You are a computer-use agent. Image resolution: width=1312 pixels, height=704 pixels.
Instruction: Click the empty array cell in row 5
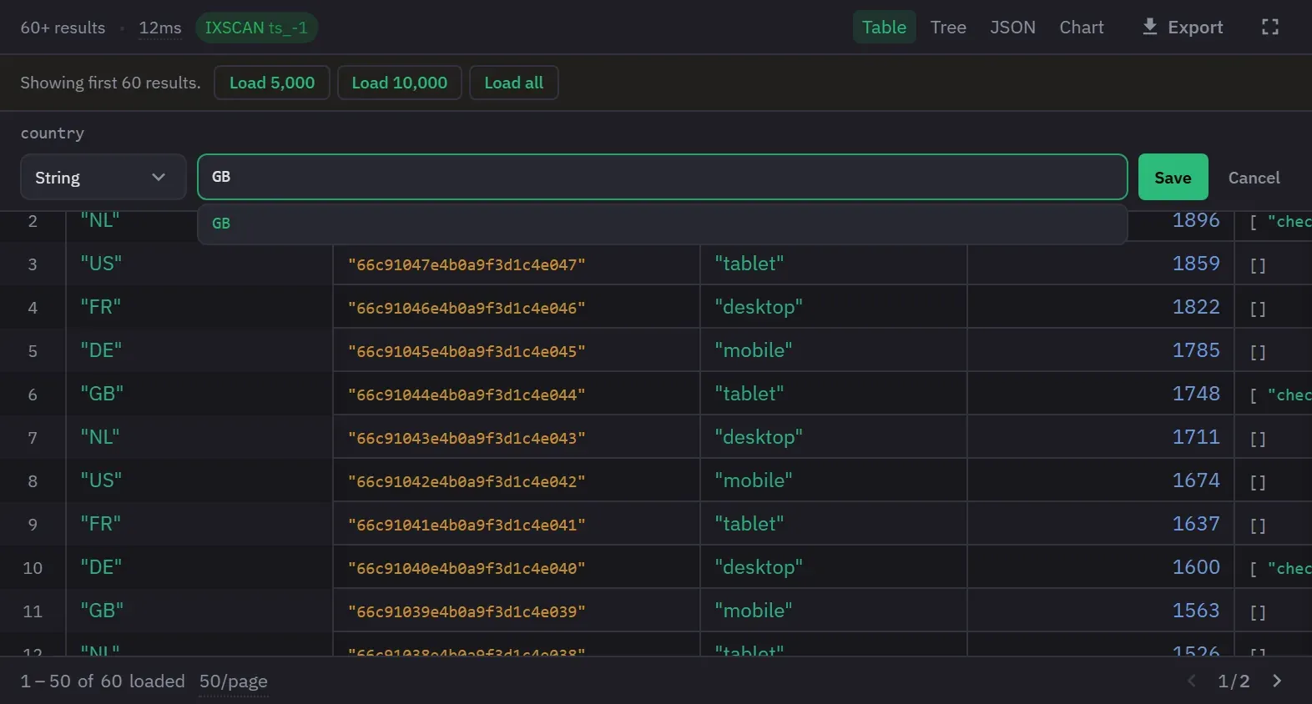[x=1274, y=350]
